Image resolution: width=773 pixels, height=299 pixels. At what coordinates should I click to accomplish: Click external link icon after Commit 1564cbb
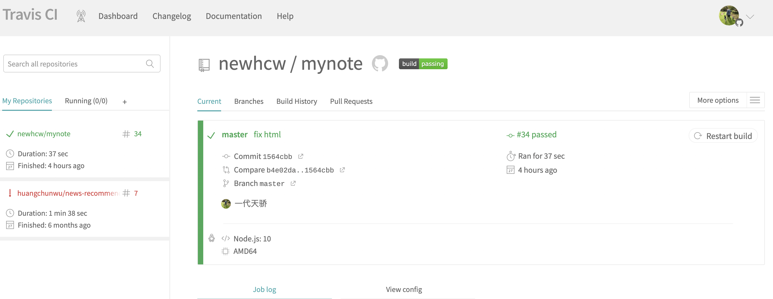tap(301, 157)
